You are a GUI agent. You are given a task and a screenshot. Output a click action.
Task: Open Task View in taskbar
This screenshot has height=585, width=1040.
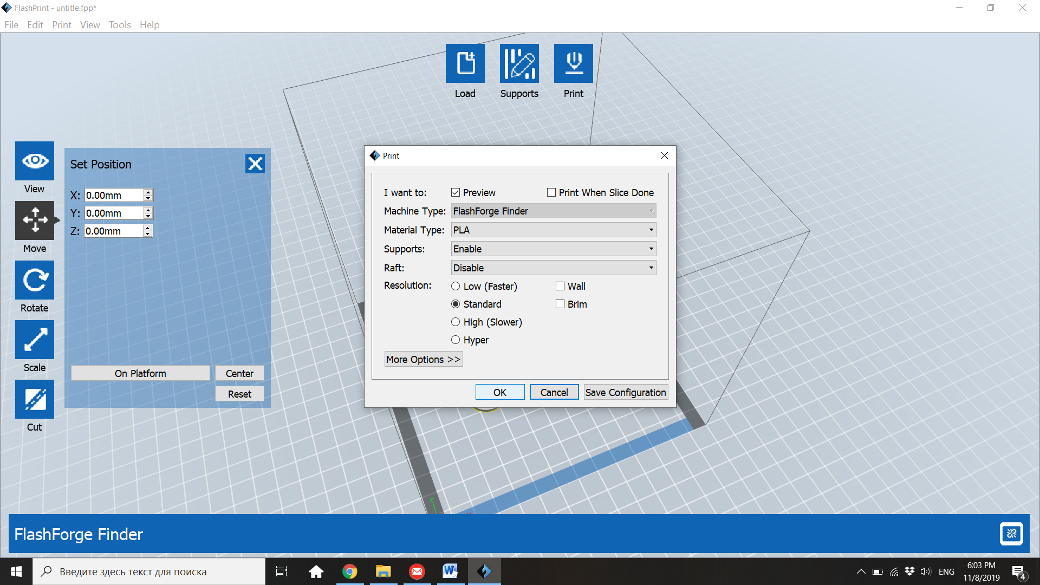(282, 571)
